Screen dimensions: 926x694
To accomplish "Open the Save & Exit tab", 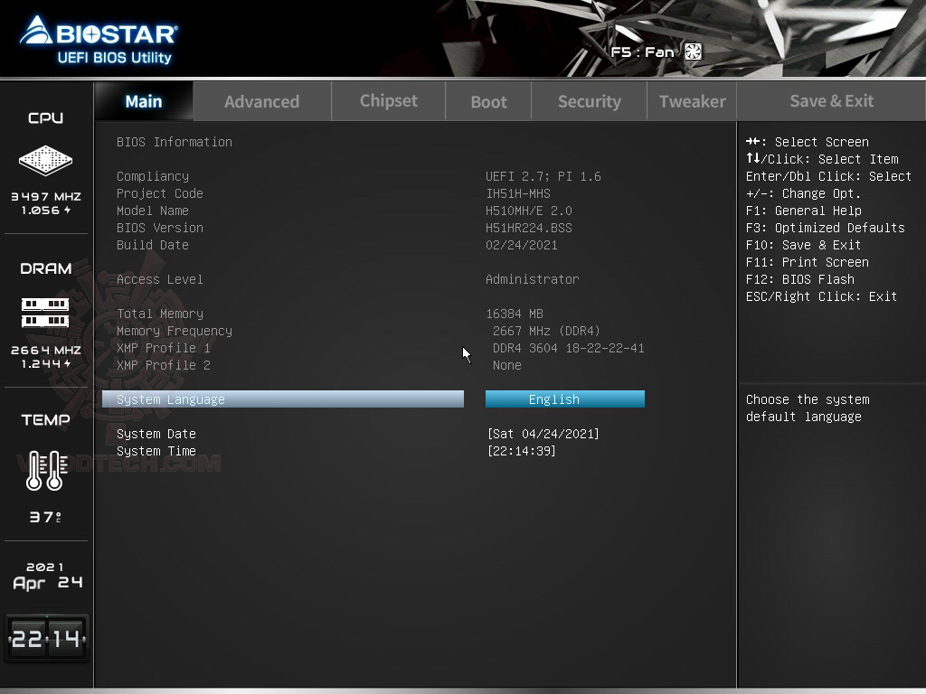I will click(x=832, y=101).
